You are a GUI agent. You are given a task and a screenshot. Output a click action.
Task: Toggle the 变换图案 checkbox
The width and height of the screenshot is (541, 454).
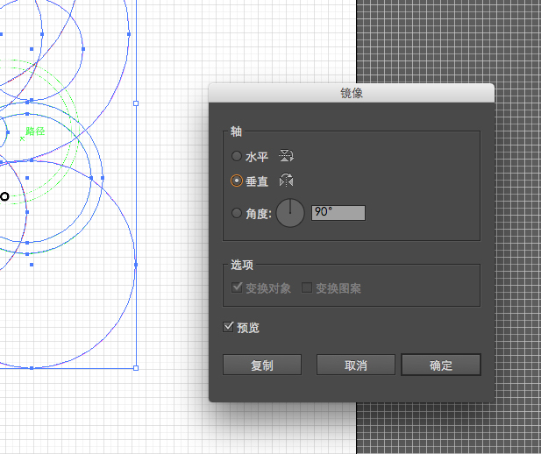click(307, 287)
